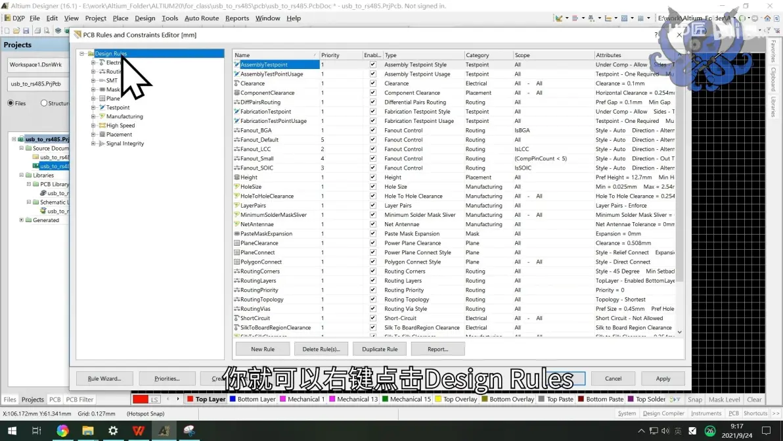Screen dimensions: 783x441
Task: Click the HoleSize rule icon
Action: (237, 187)
